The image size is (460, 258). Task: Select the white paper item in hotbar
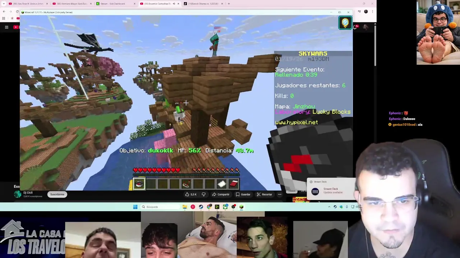tap(221, 184)
